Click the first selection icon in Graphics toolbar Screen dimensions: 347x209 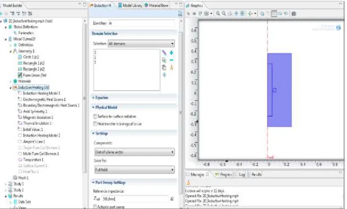point(262,14)
